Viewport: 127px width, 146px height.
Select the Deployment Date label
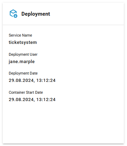click(23, 73)
